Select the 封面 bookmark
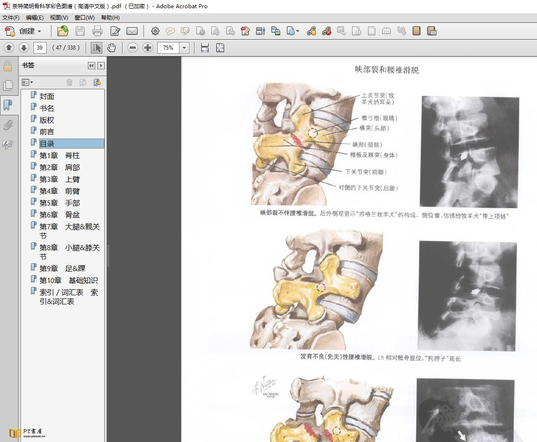537x442 pixels. pyautogui.click(x=47, y=96)
